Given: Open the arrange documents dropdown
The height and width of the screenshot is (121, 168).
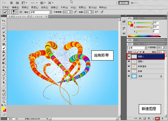Looking at the screenshot, I should pos(43,3).
